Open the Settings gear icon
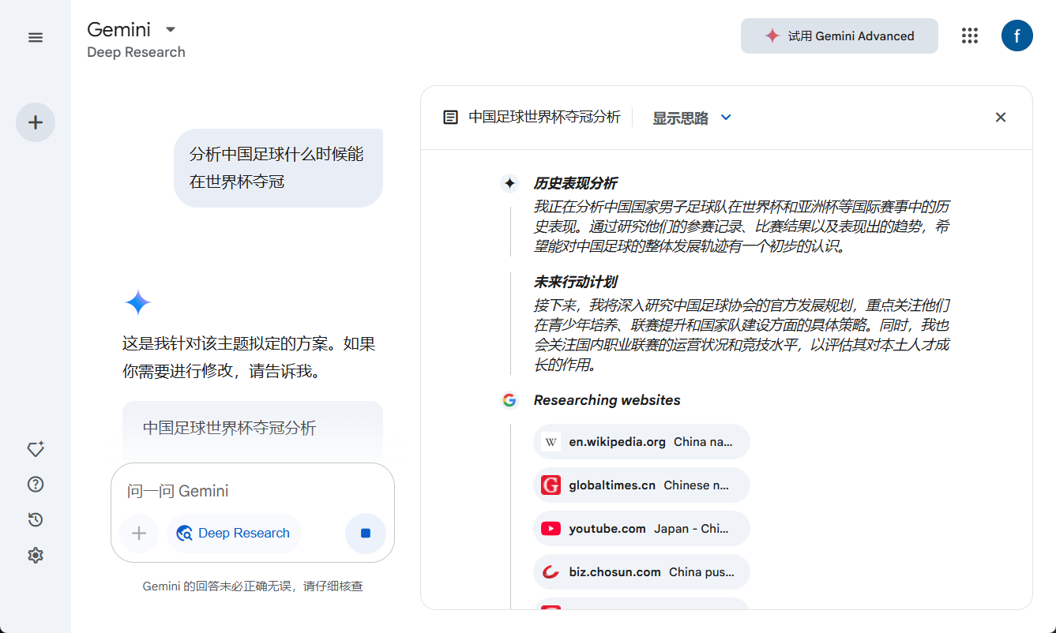This screenshot has width=1056, height=633. click(x=36, y=556)
